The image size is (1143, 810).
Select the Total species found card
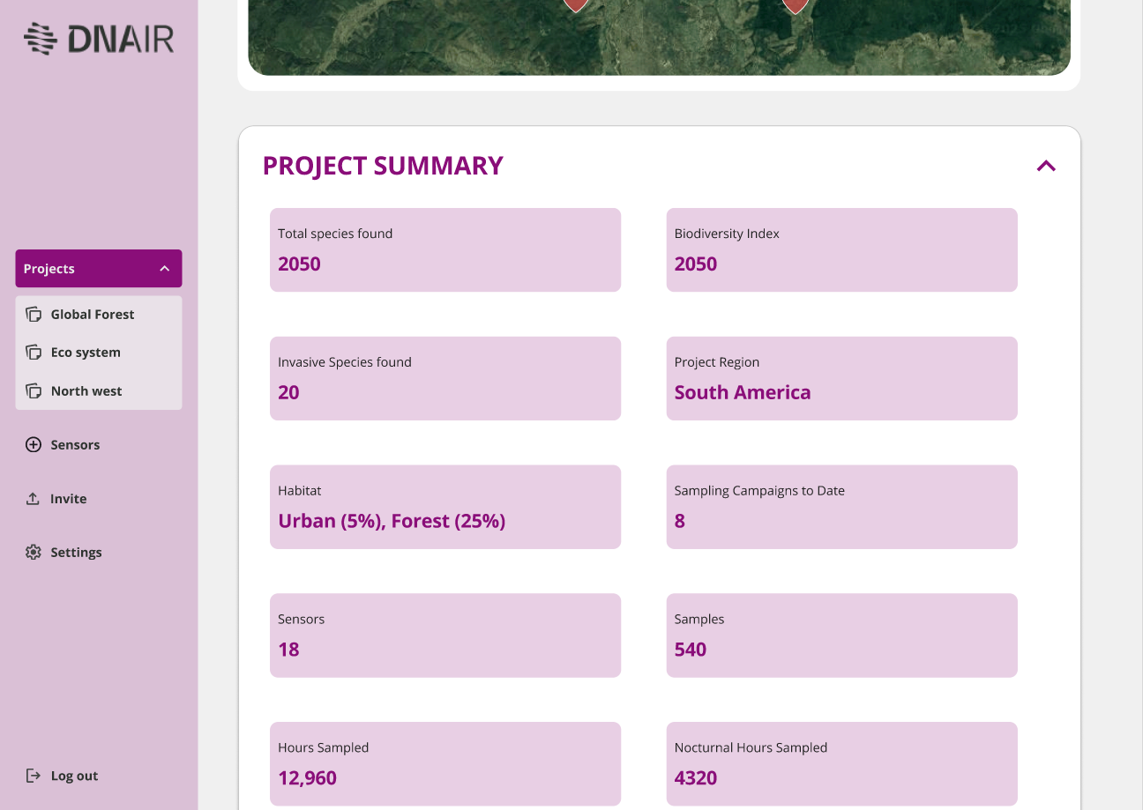pos(445,250)
